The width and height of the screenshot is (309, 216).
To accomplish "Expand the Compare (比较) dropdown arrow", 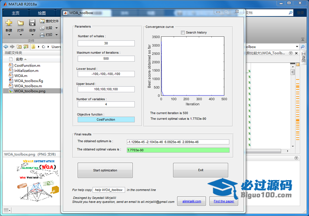I will [x=56, y=28].
